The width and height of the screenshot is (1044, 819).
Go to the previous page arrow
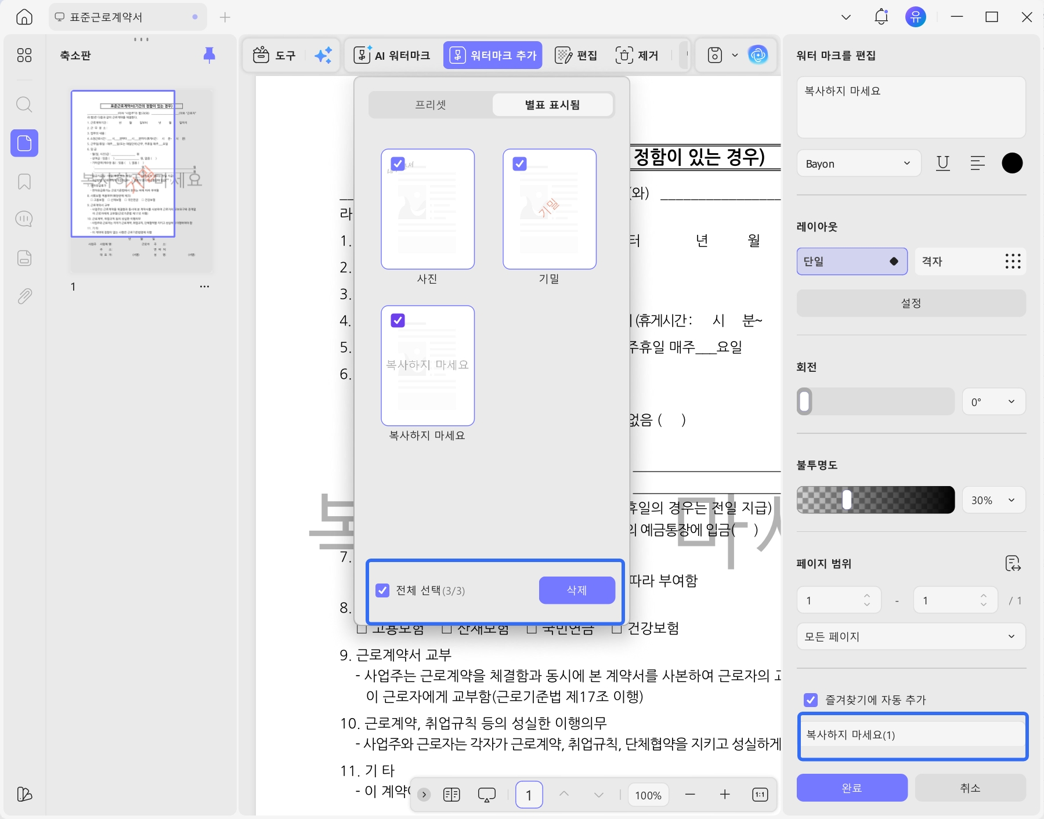pyautogui.click(x=564, y=795)
